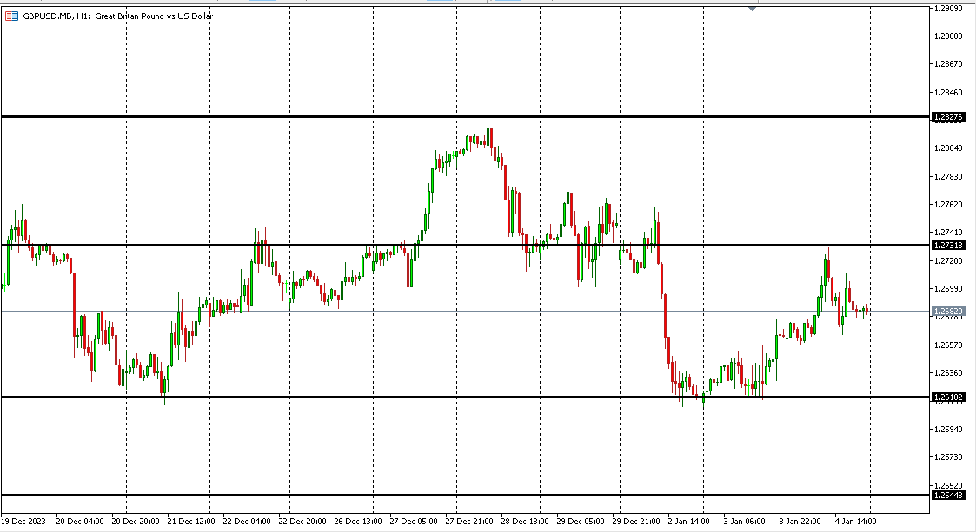Click the 1.26570 price scale label
The width and height of the screenshot is (976, 532).
point(948,345)
